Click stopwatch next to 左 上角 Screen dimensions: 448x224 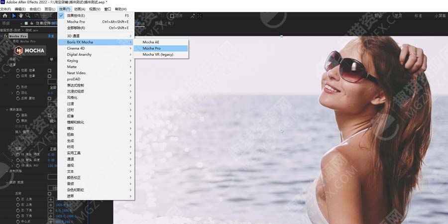click(18, 199)
